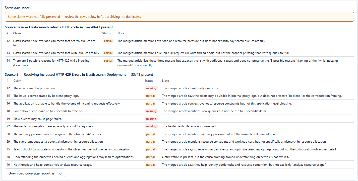Click missing badge for production environment claim

(x=151, y=88)
